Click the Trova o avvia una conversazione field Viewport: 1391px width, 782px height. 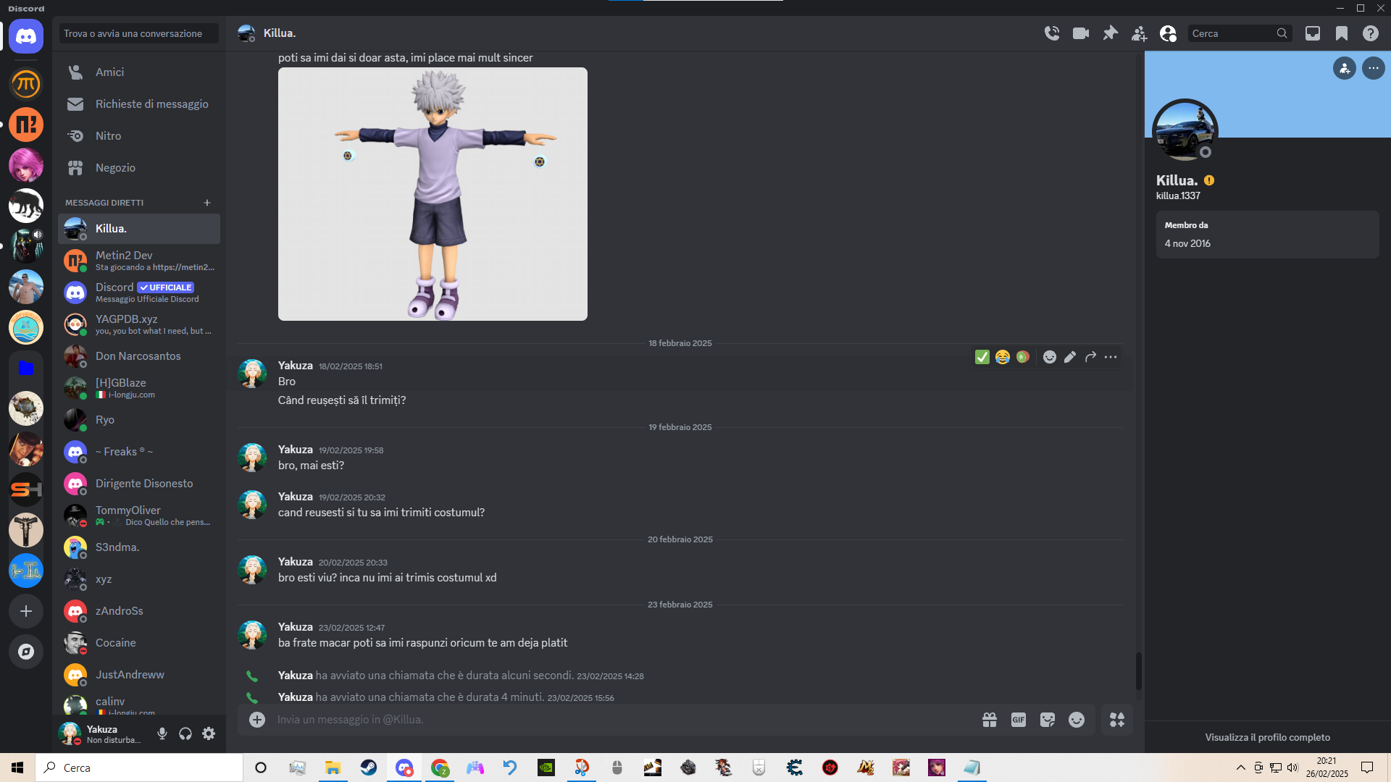tap(139, 33)
